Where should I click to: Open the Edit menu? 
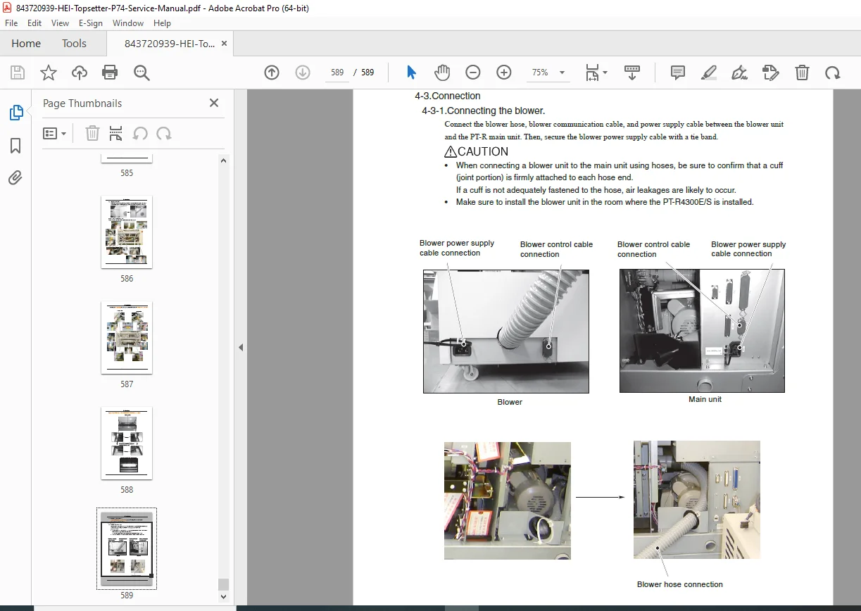click(34, 23)
